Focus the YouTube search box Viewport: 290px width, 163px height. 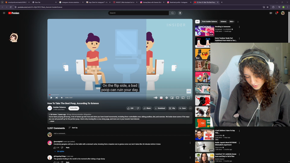(x=138, y=13)
